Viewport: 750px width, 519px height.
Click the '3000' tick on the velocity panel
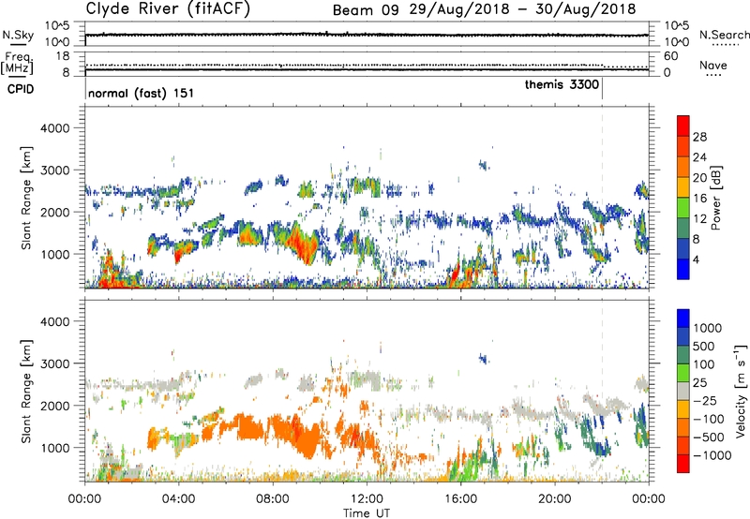[x=55, y=363]
